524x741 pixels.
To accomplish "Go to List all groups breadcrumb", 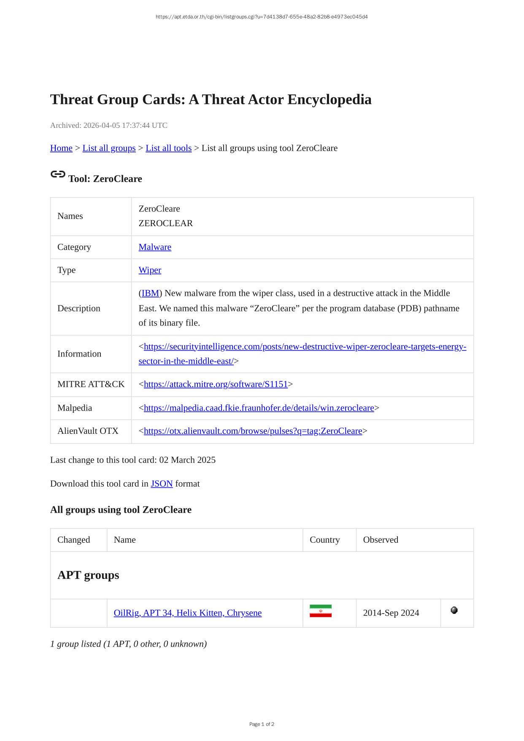I will (x=109, y=148).
